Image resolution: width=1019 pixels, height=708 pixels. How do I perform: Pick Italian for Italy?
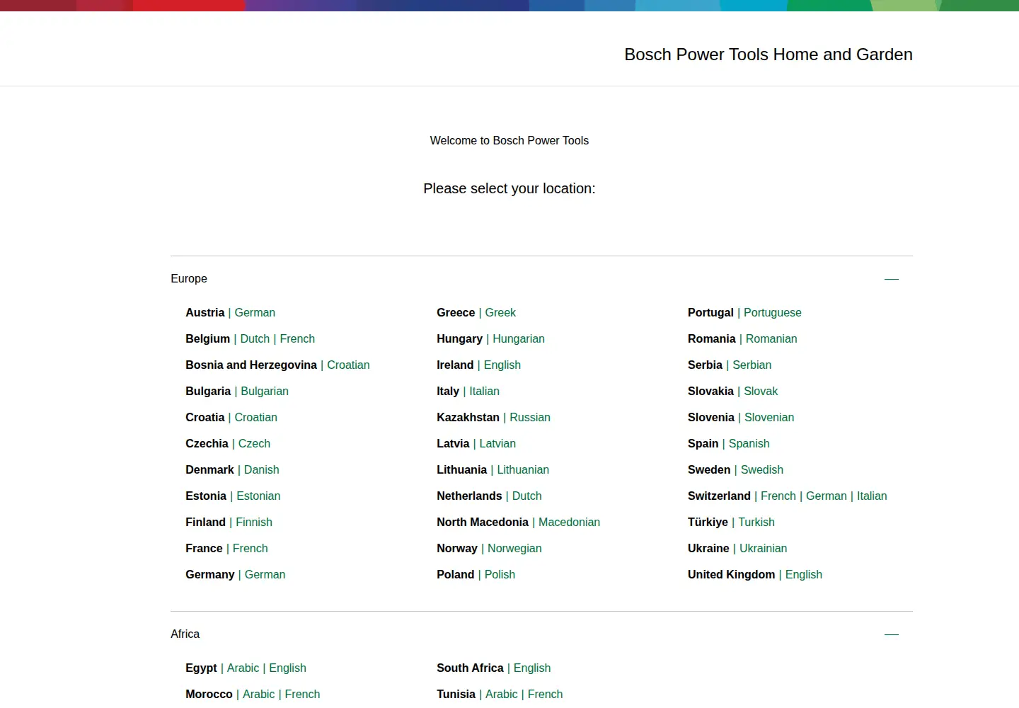[484, 392]
